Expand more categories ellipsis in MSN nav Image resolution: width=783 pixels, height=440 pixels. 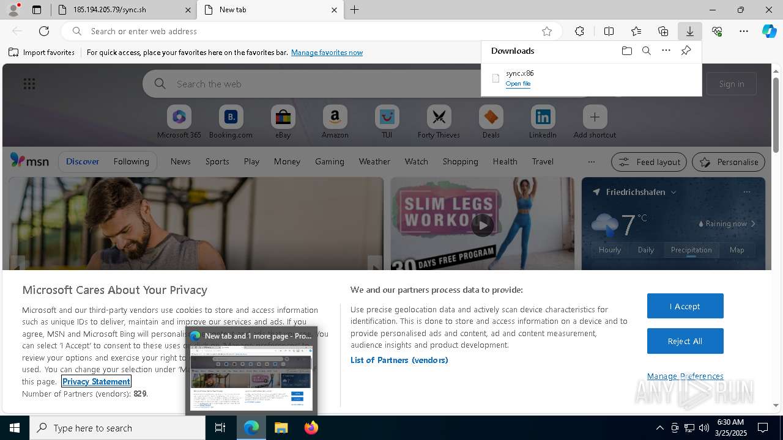coord(591,161)
